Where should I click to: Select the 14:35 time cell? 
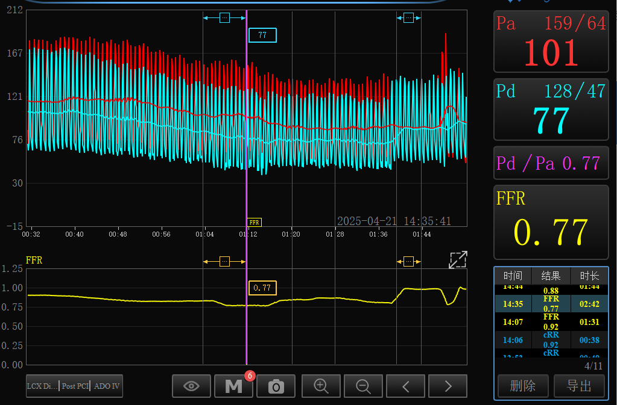(x=513, y=304)
